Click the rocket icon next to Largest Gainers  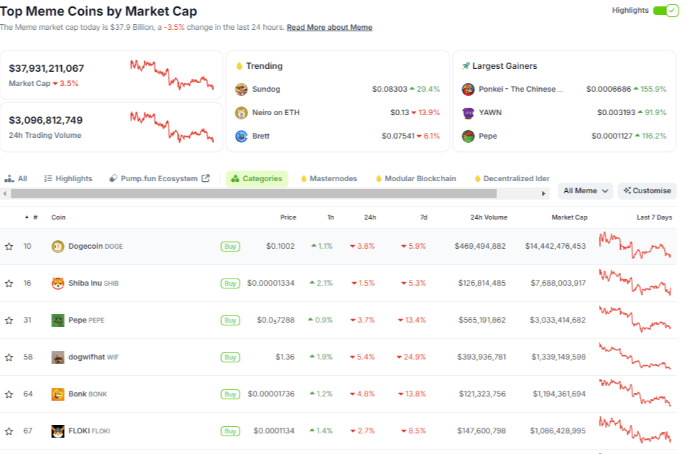click(x=465, y=66)
